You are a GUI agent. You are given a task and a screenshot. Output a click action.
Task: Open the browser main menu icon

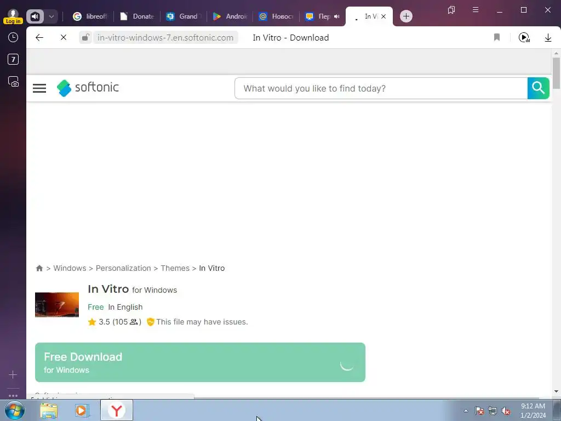tap(476, 10)
